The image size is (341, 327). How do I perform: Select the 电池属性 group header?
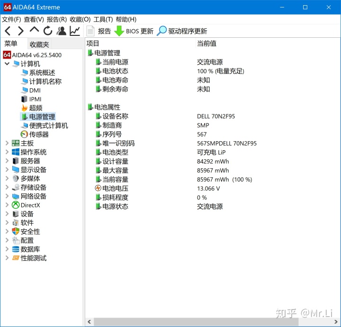tap(104, 107)
